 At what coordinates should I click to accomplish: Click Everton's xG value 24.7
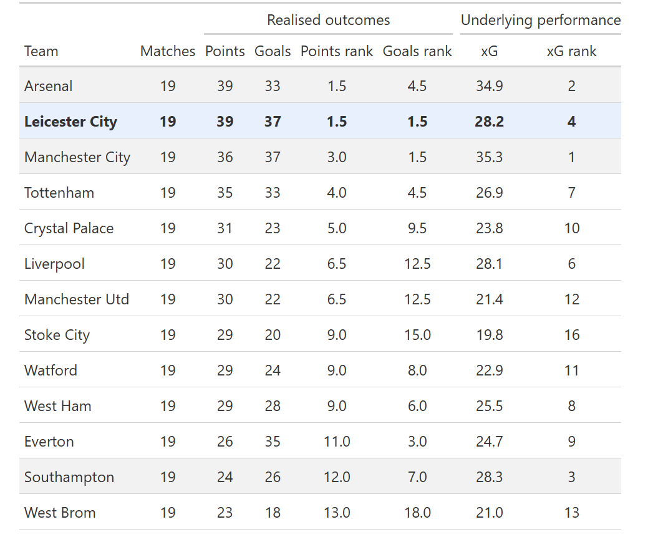[x=490, y=442]
